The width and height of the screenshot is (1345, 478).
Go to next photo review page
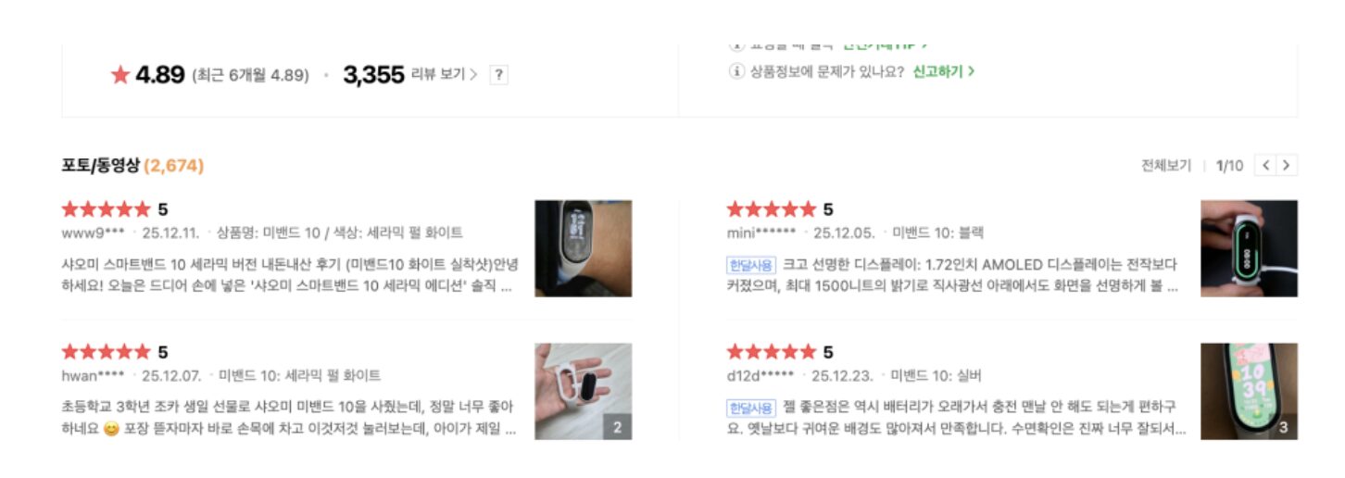click(1286, 166)
